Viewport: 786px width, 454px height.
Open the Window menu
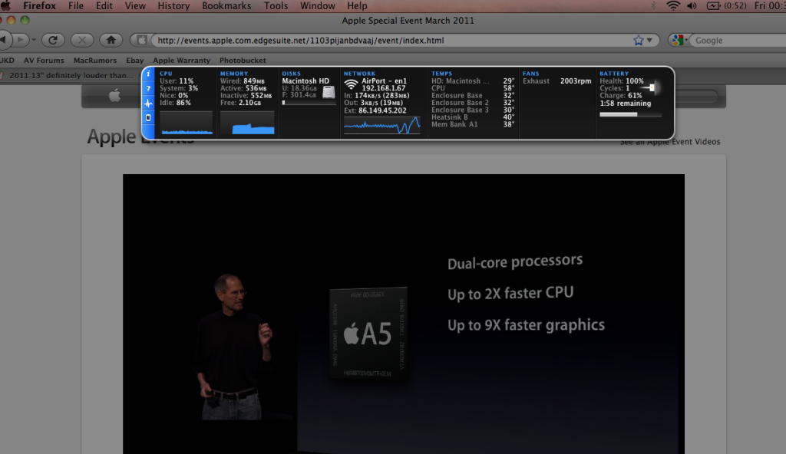pyautogui.click(x=317, y=6)
